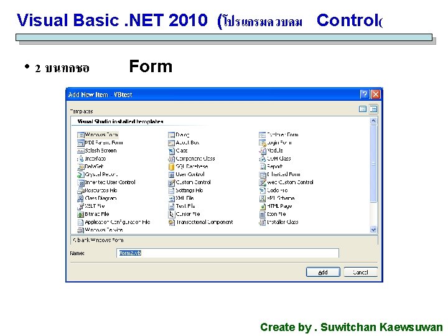This screenshot has width=448, height=336.
Task: Pick the Resources File template icon
Action: (80, 190)
